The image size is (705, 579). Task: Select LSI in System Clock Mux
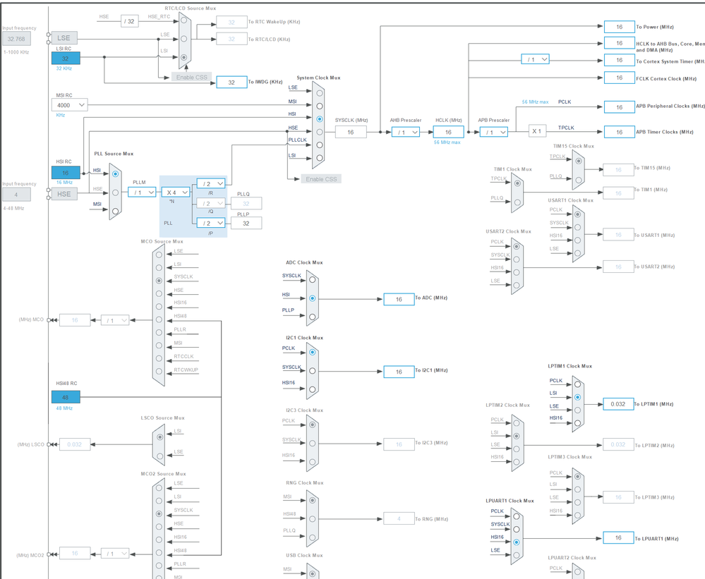pos(319,158)
